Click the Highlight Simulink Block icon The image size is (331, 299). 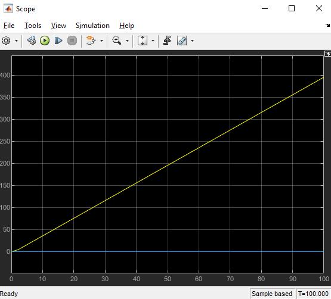coord(91,41)
